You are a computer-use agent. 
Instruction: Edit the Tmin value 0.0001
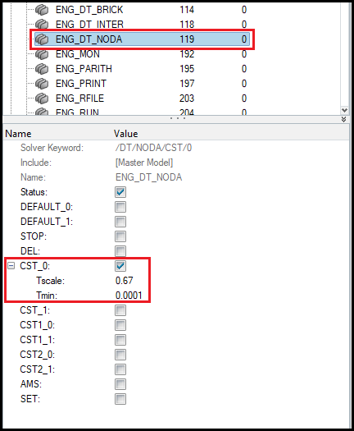tap(129, 296)
